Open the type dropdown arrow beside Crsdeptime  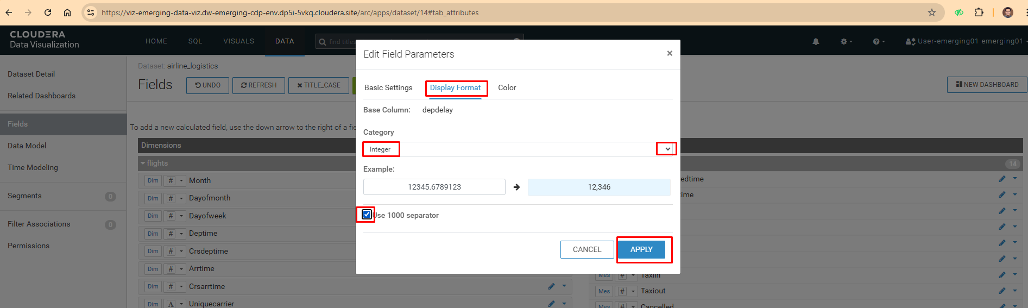[181, 252]
